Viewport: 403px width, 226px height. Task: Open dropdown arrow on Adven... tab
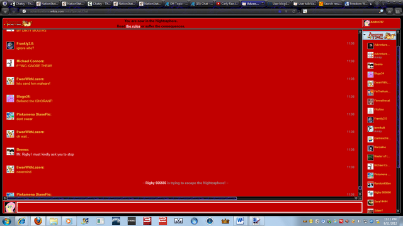[x=263, y=4]
